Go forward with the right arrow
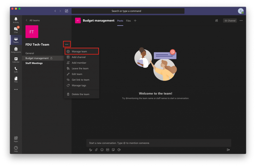 [60, 11]
